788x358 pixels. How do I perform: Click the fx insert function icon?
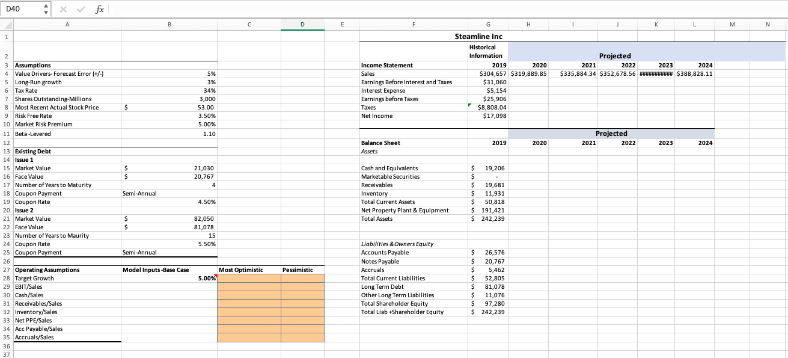(100, 9)
